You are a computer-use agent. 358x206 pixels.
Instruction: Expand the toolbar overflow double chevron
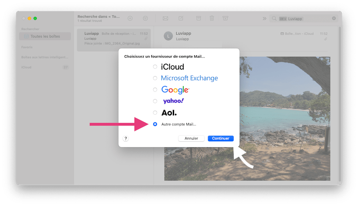264,18
